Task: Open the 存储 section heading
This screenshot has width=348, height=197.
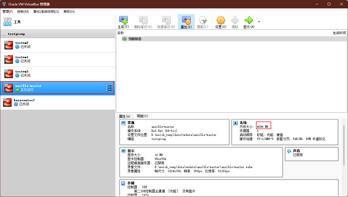Action: (x=131, y=183)
